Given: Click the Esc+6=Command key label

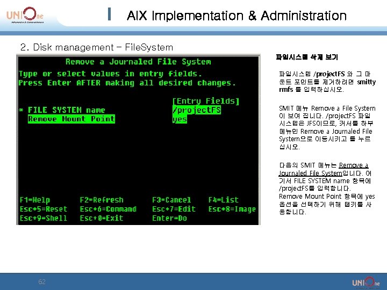Looking at the screenshot, I should point(108,209).
